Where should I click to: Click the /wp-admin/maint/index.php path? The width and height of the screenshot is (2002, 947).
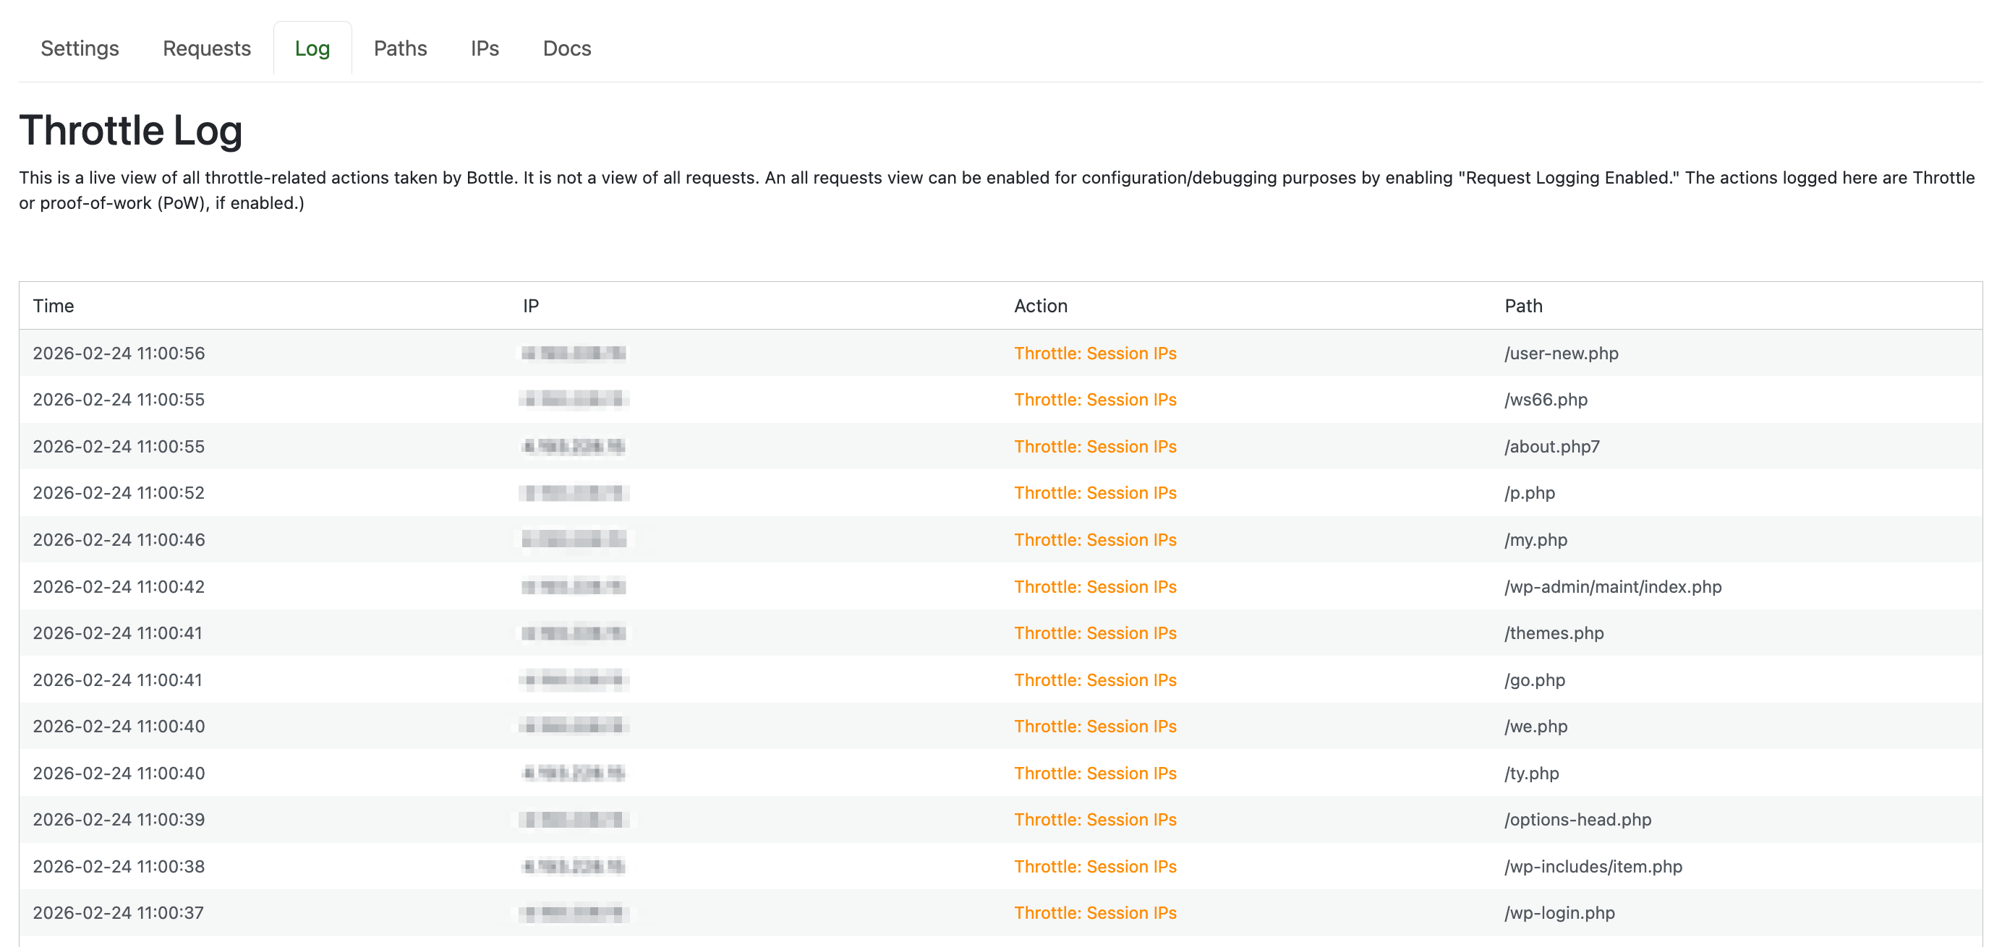coord(1613,586)
